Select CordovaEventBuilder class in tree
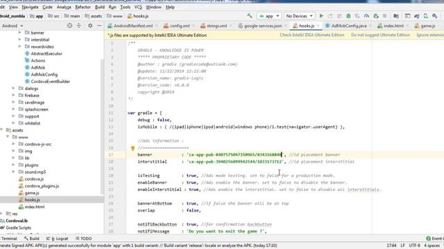 (47, 82)
